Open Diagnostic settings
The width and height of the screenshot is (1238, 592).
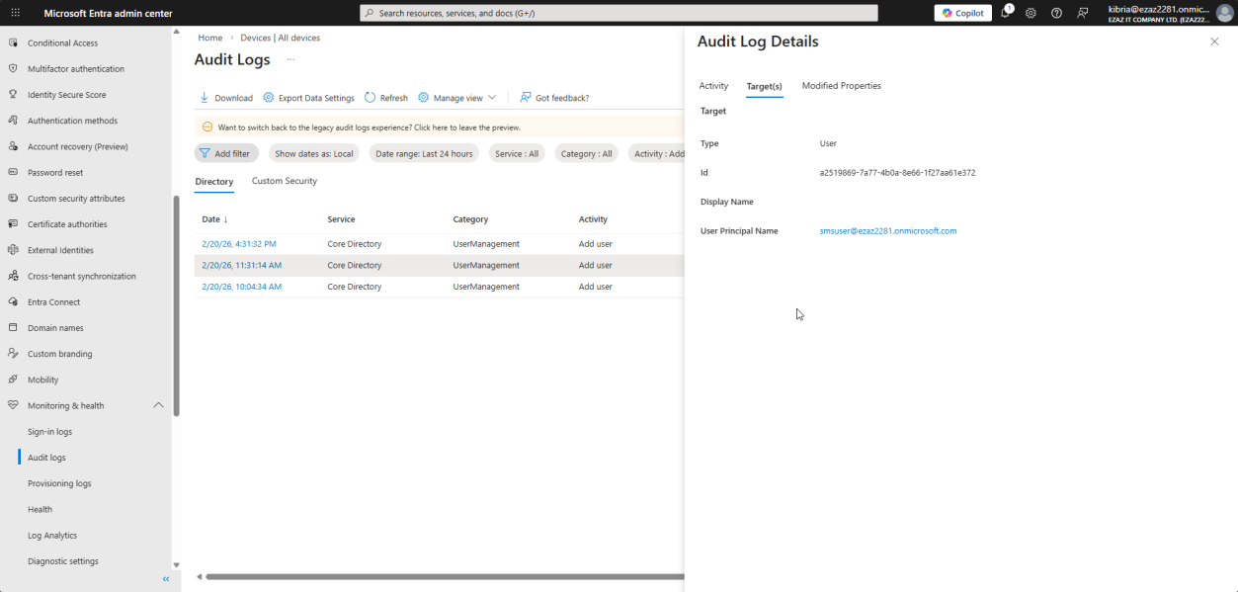(63, 561)
